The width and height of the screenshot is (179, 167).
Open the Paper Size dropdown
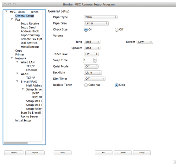click(96, 23)
